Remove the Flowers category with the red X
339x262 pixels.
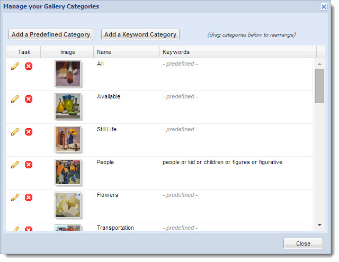point(29,197)
